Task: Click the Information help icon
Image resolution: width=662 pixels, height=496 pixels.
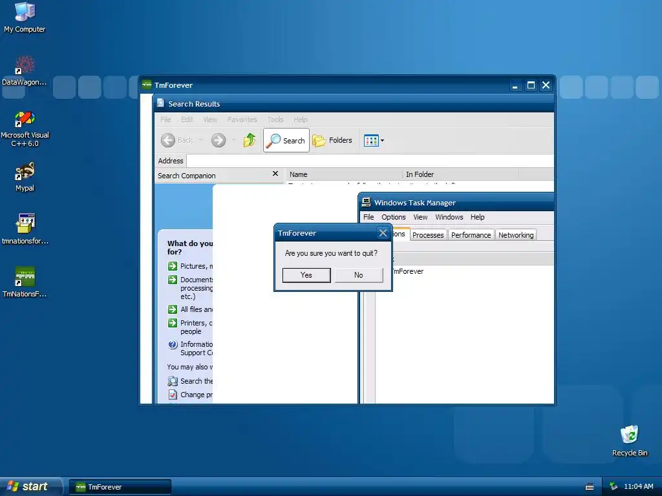Action: pyautogui.click(x=172, y=344)
